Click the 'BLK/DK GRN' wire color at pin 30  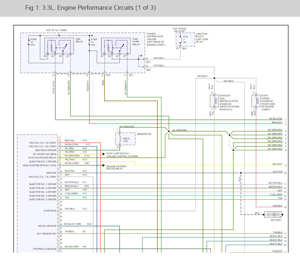[71, 247]
